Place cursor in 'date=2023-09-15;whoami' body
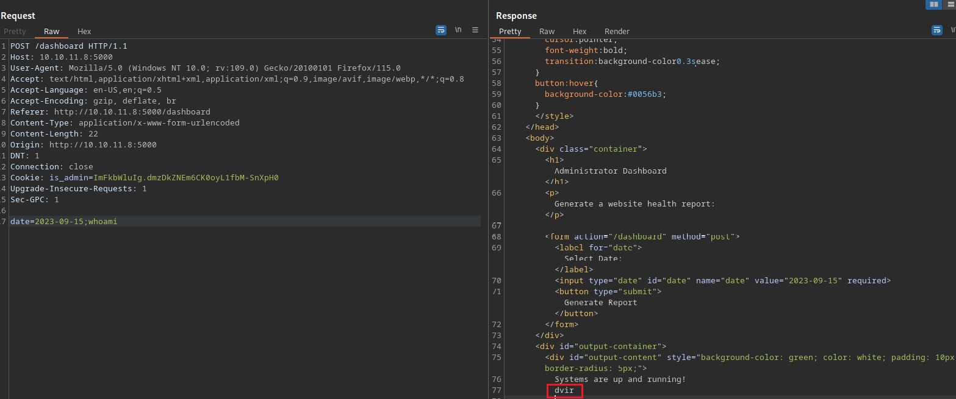Screen dimensions: 956x399 (64, 222)
